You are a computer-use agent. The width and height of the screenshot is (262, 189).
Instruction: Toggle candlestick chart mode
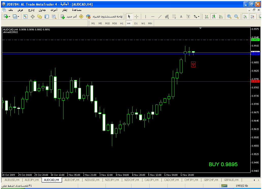click(x=214, y=16)
